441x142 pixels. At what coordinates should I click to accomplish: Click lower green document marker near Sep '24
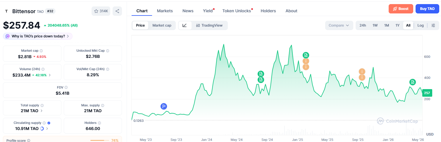coord(261,80)
